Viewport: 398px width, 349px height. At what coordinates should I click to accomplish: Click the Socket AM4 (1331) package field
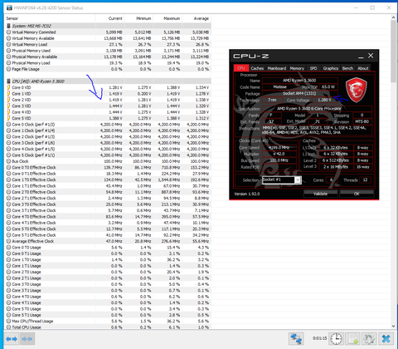[x=299, y=93]
